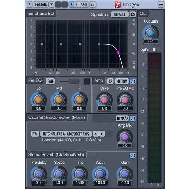Viewport: 189px width, 189px height.
Task: Click the Pre EQ section label
Action: [35, 80]
